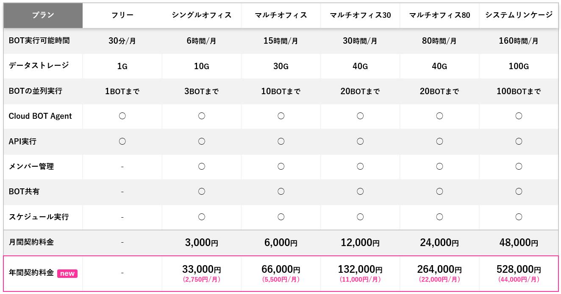Click the 100G data storage cell
This screenshot has height=294, width=561.
(519, 66)
